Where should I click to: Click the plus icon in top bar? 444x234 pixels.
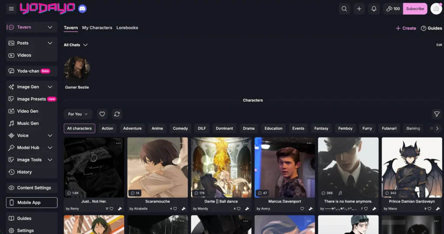[x=359, y=9]
